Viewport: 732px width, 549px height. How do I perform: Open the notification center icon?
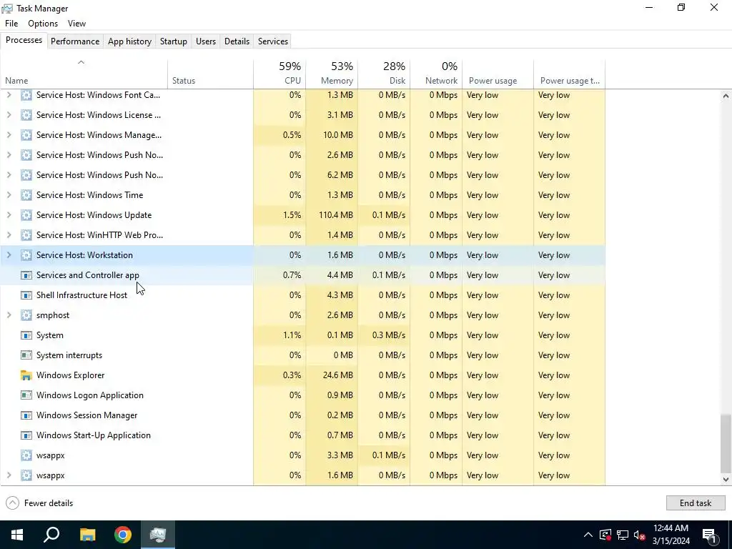(709, 535)
